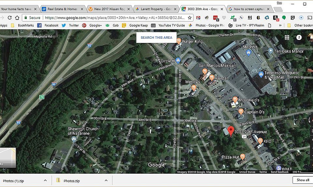
Task: Select the Circle K shopping marker
Action: [178, 60]
